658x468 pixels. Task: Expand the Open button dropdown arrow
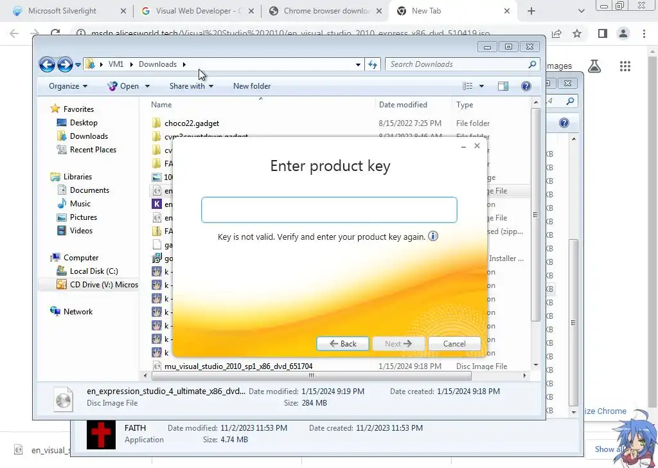[x=147, y=86]
